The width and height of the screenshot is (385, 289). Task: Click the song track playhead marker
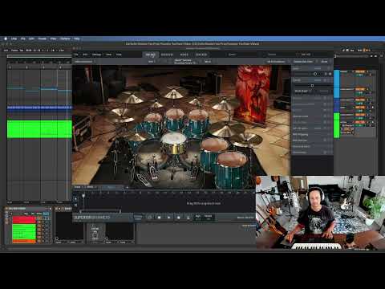83,196
